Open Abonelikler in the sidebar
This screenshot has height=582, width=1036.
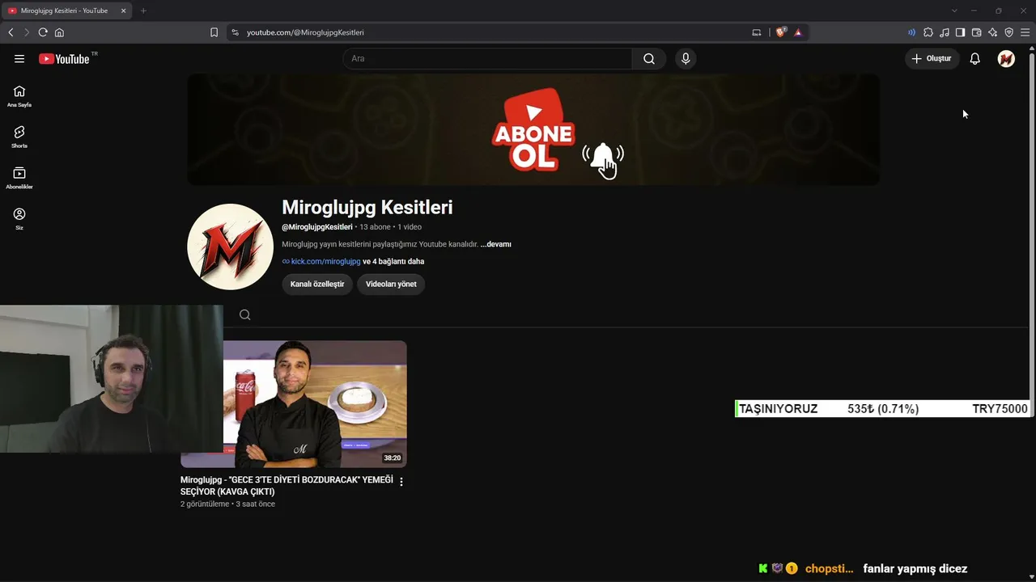pos(19,178)
